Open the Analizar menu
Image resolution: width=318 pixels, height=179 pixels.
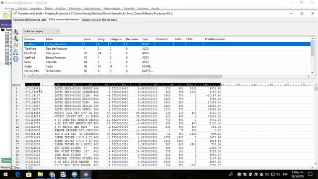click(x=61, y=8)
